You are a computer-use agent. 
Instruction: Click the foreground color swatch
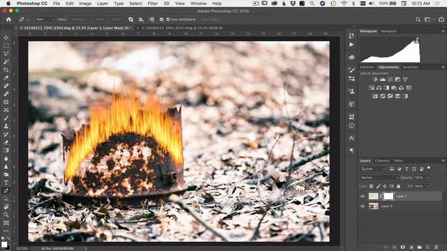(4, 245)
